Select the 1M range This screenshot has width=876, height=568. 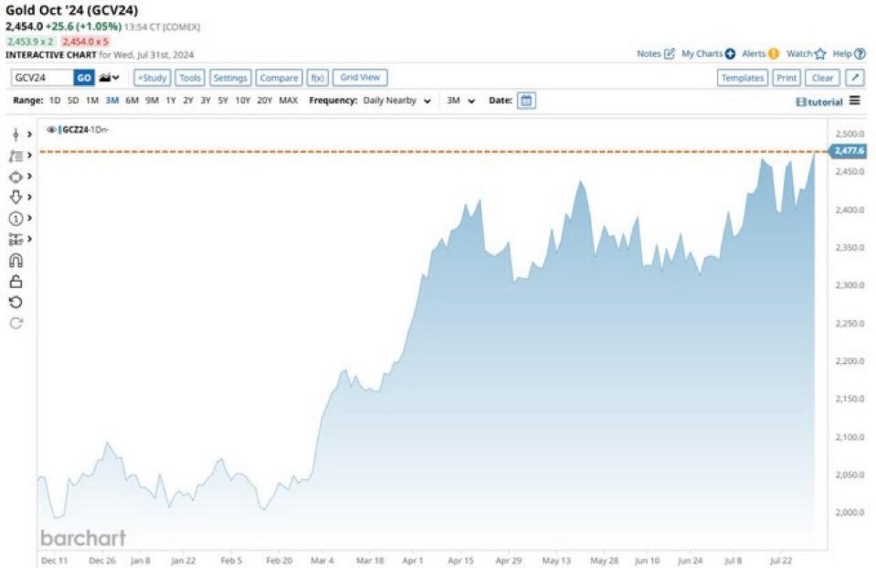tap(92, 100)
